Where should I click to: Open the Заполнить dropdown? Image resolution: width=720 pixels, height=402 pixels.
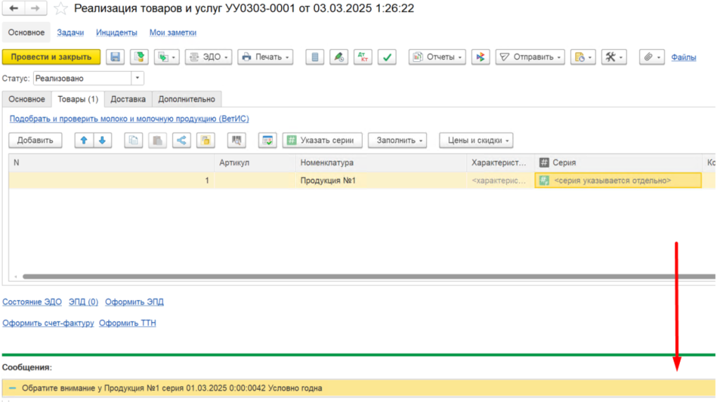point(398,140)
